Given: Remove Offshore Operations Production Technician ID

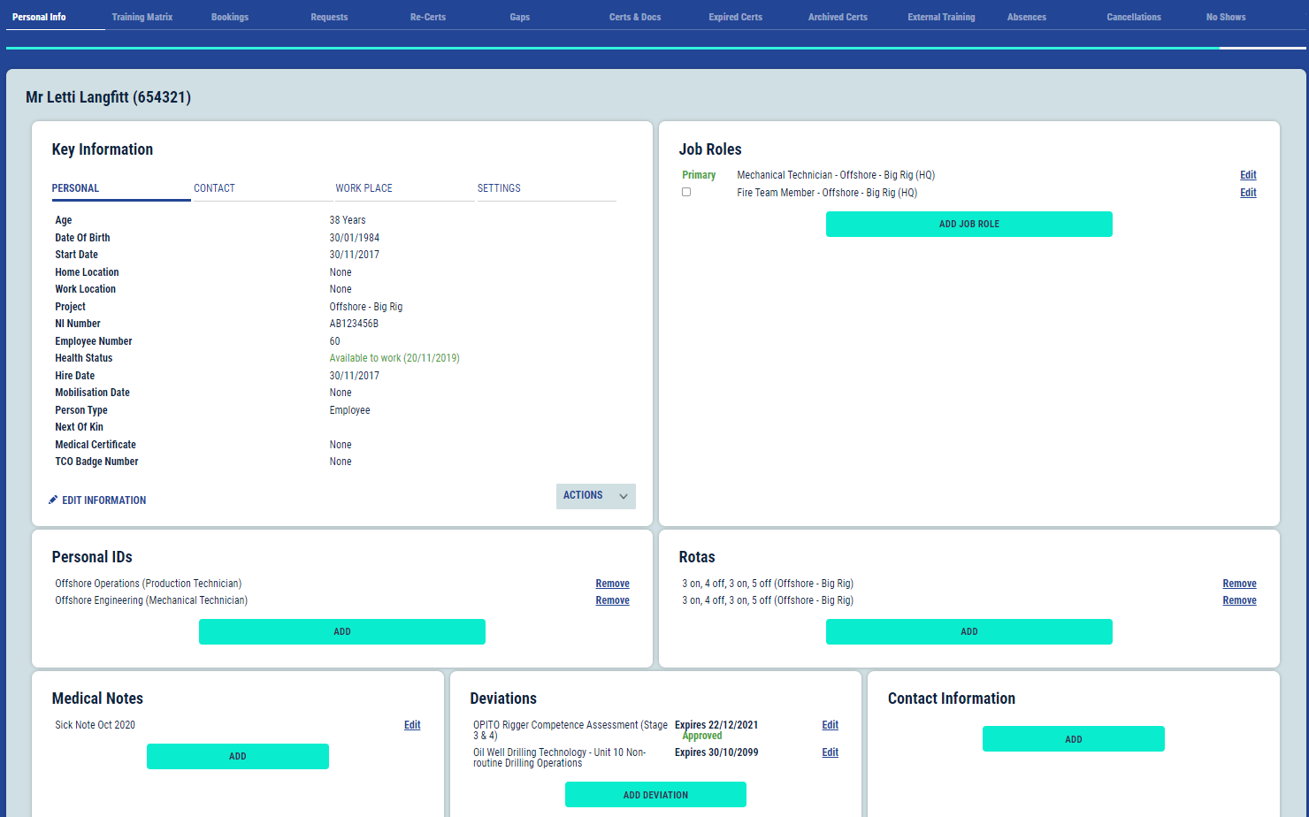Looking at the screenshot, I should pyautogui.click(x=612, y=584).
